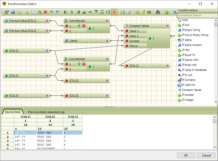
Task: Cut selection with the scissors icon
Action: point(27,12)
